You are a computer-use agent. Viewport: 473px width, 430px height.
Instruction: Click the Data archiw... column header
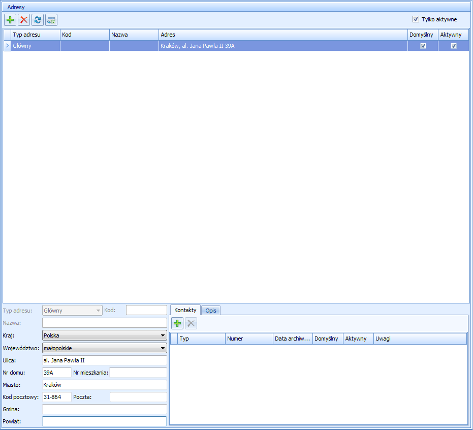293,339
